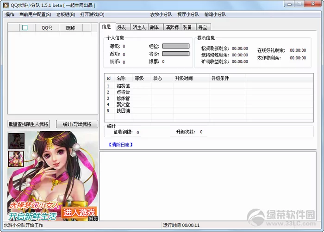Screen dimensions: 324x232
Task: Click the Id column header
Action: pyautogui.click(x=110, y=78)
